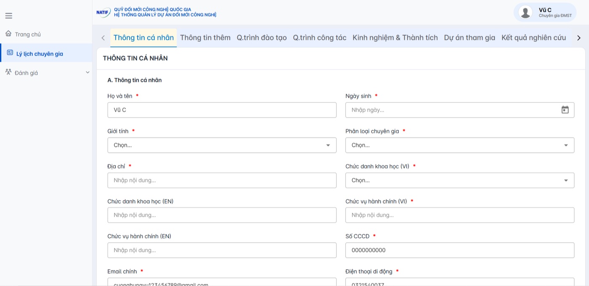Click the Trang chủ home icon
589x286 pixels.
8,34
